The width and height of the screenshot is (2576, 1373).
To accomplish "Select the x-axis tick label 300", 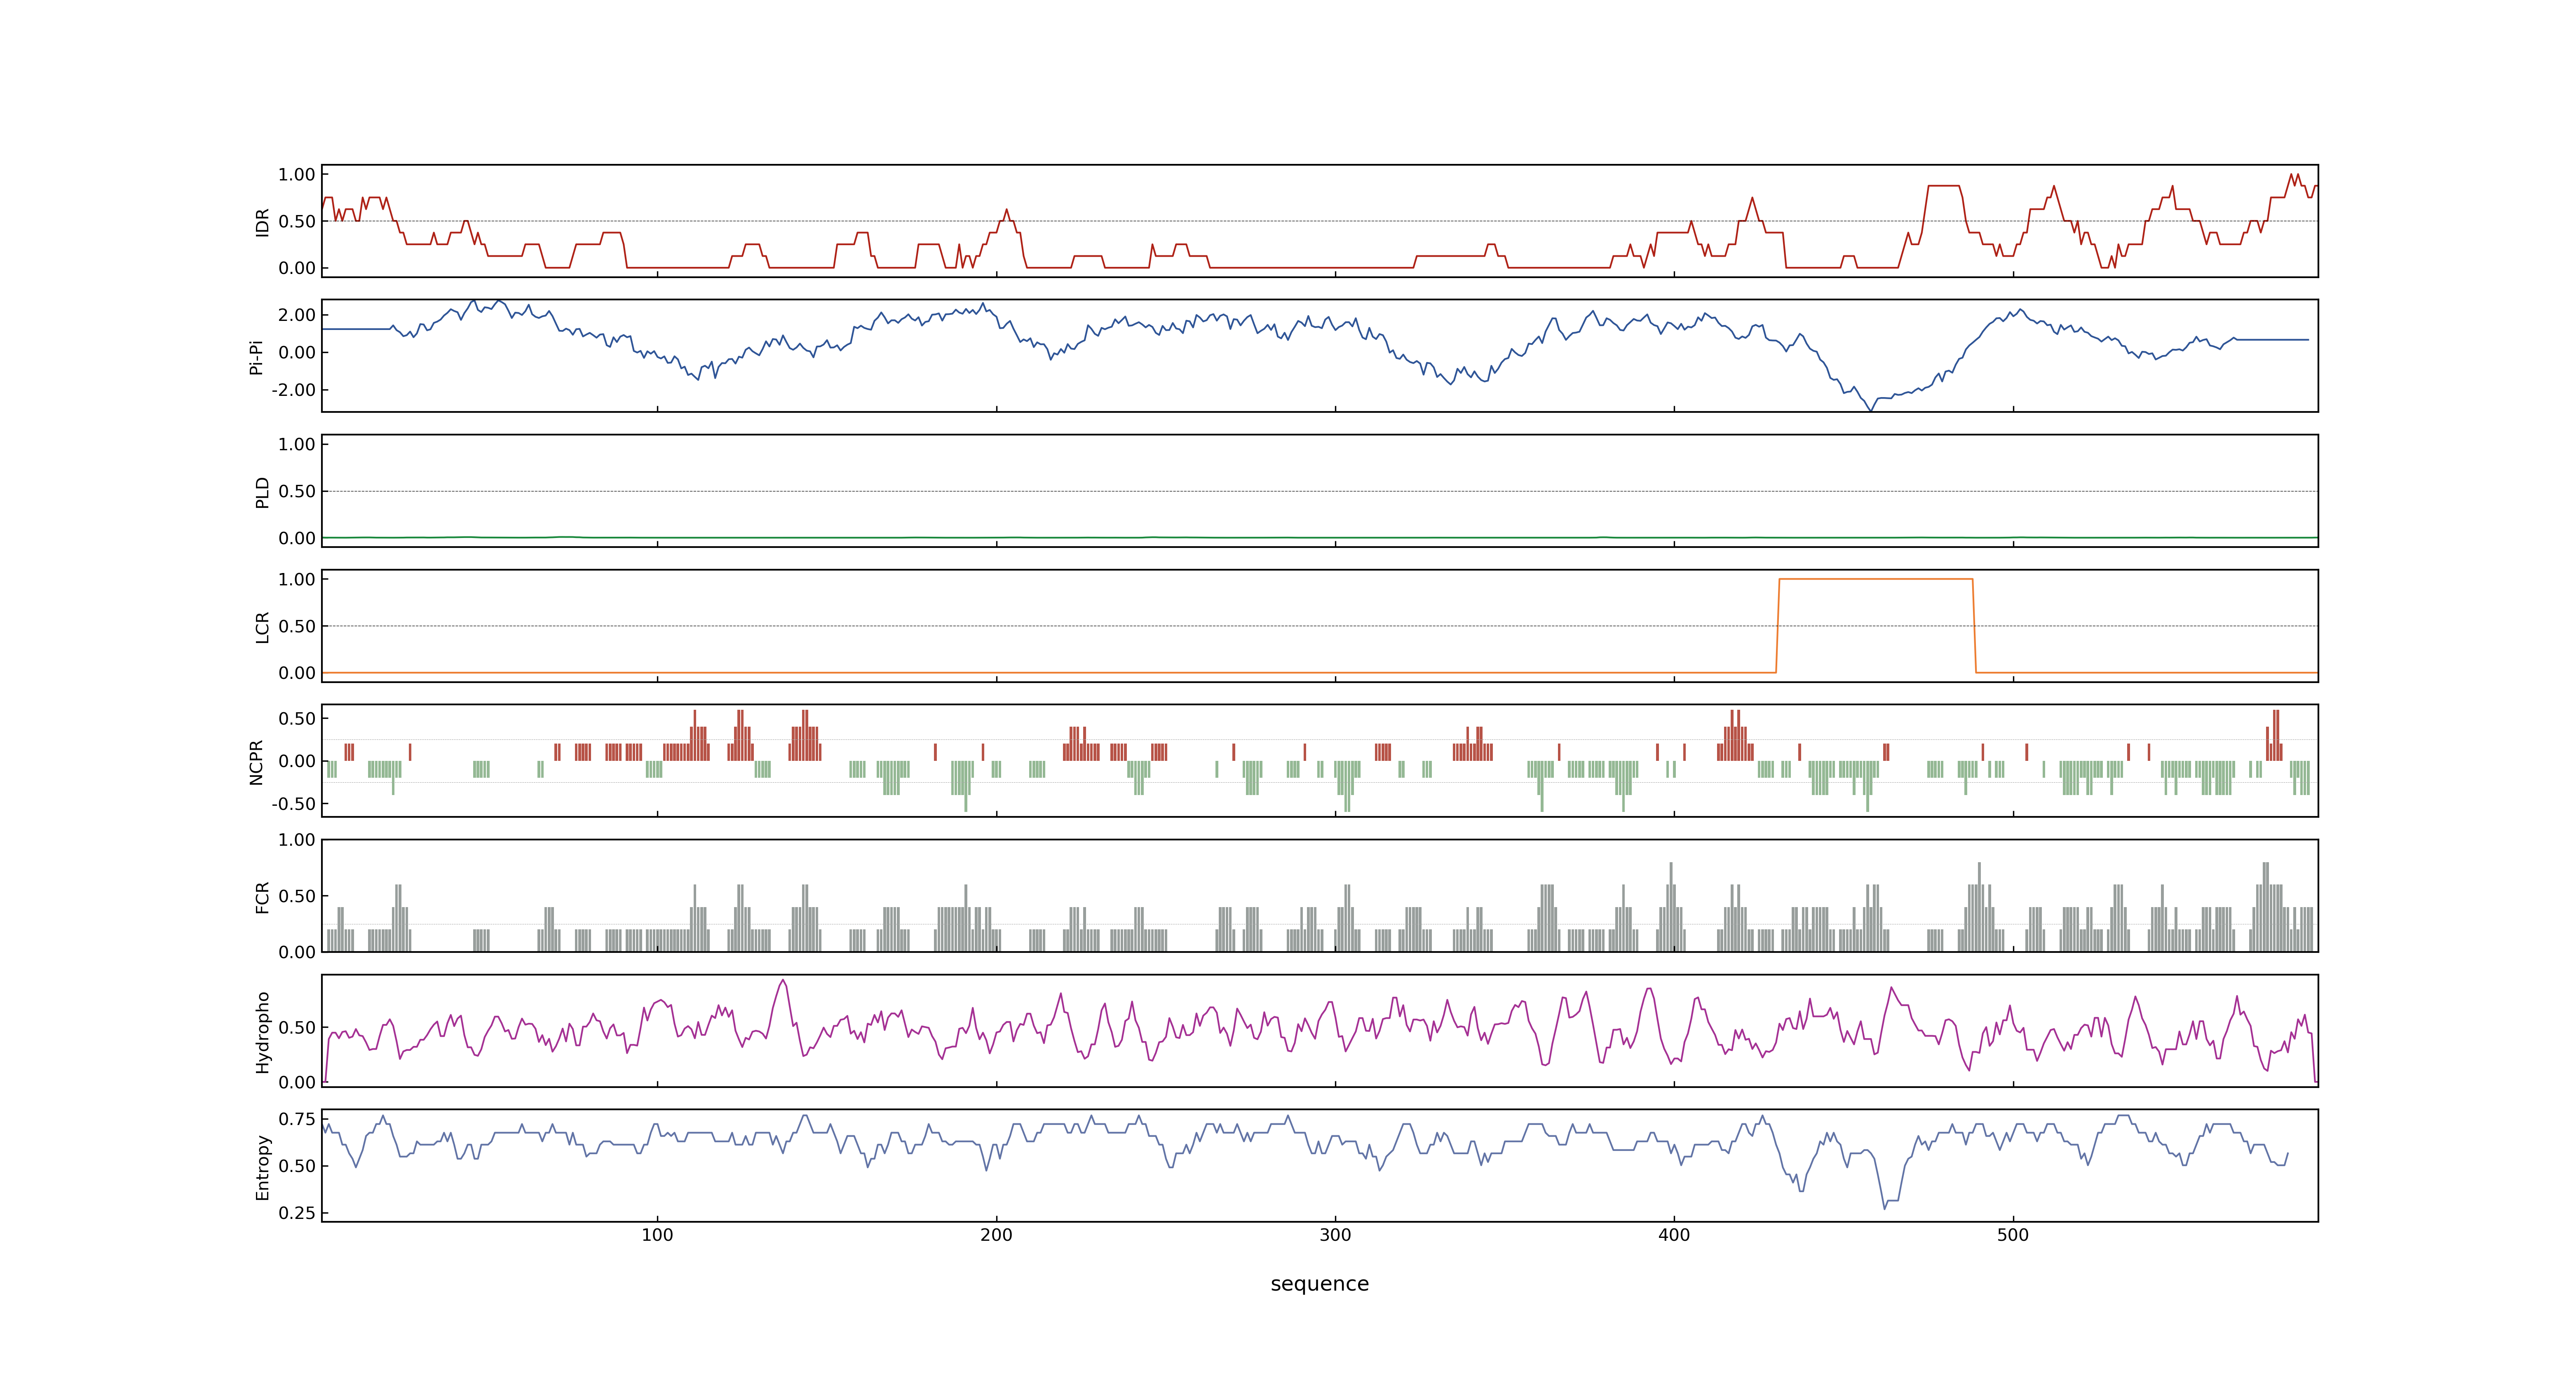I will (x=1335, y=1235).
